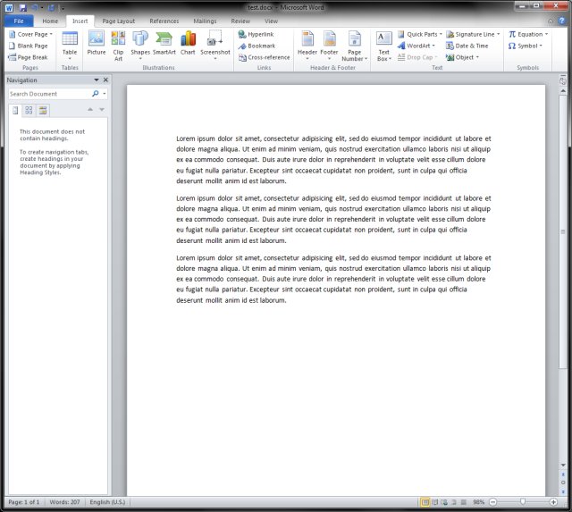The image size is (572, 512).
Task: Open the WordArt gallery
Action: (416, 46)
